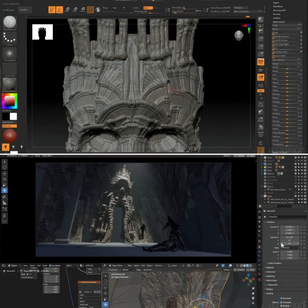Open the Object Mode dropdown in lower viewport
This screenshot has height=308, width=308.
coord(117,266)
